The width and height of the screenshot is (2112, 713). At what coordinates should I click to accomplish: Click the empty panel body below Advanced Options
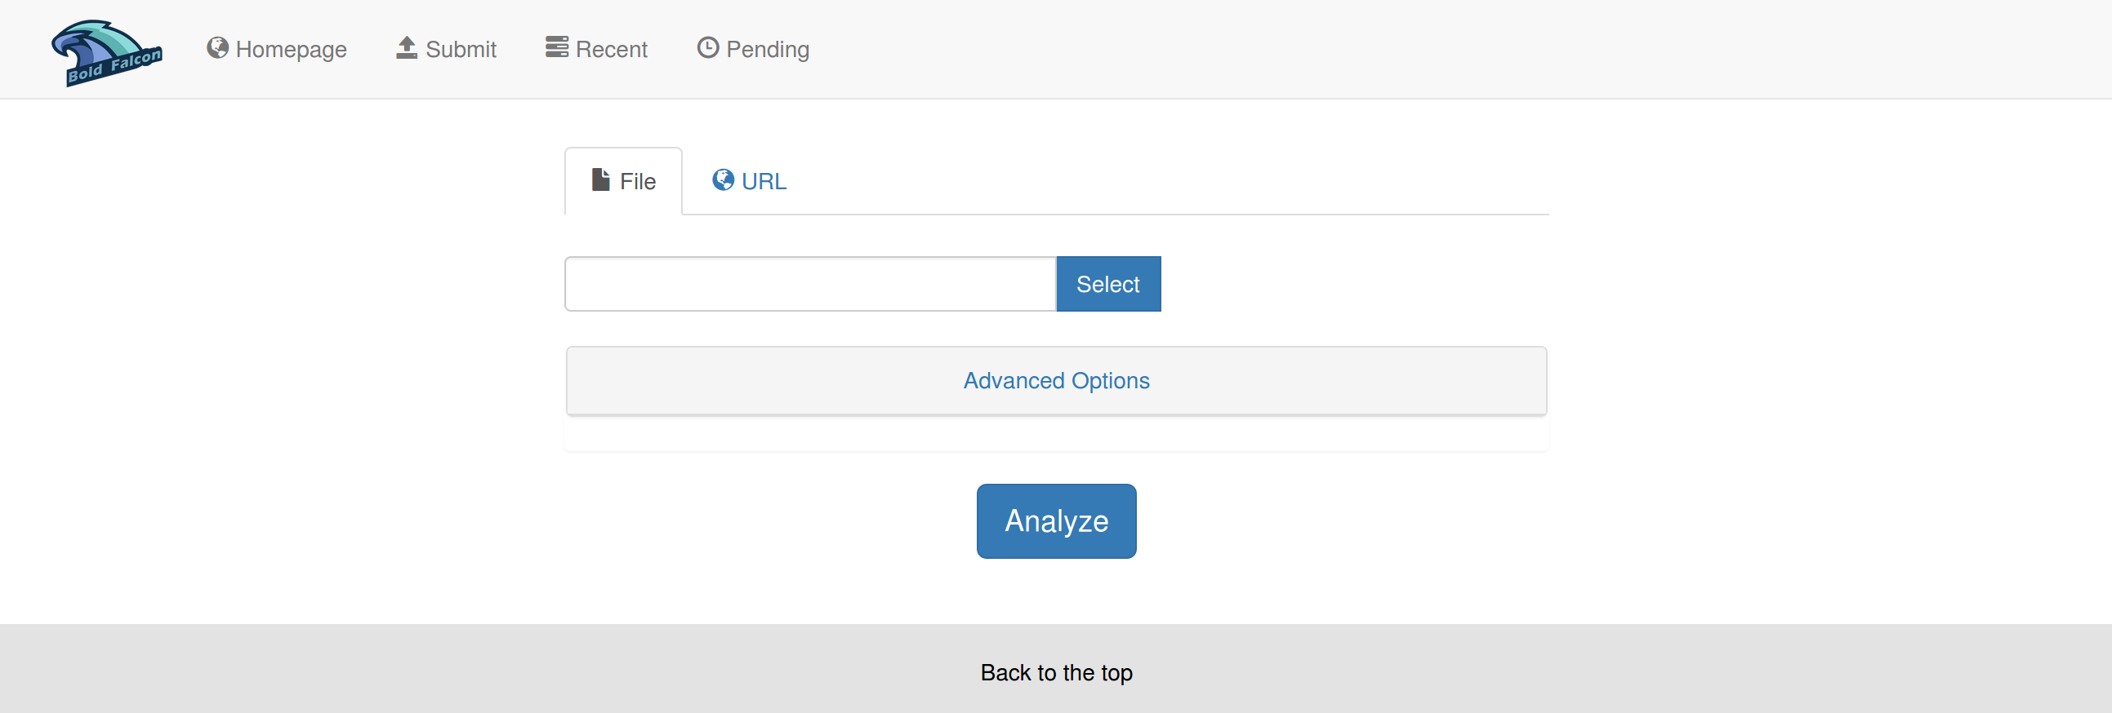pyautogui.click(x=1056, y=434)
